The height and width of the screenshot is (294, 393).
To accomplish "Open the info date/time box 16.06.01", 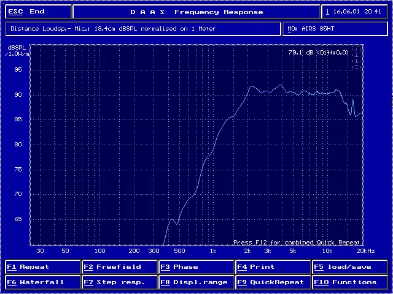I will (x=354, y=12).
